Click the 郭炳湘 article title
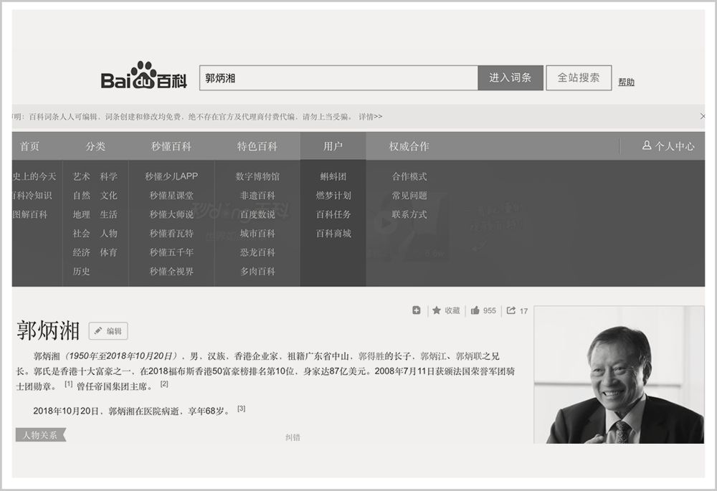Image resolution: width=717 pixels, height=491 pixels. pyautogui.click(x=48, y=330)
